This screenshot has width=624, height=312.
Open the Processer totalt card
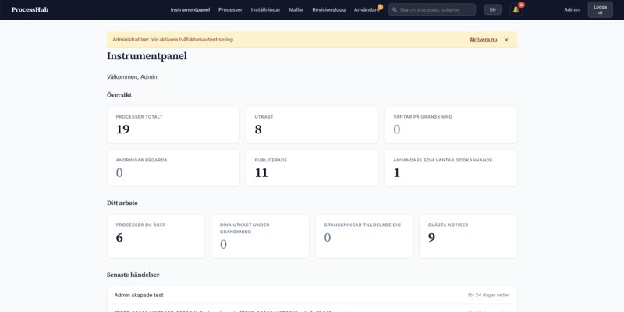tap(173, 124)
